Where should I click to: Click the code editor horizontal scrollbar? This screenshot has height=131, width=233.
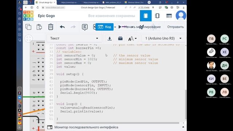118,123
